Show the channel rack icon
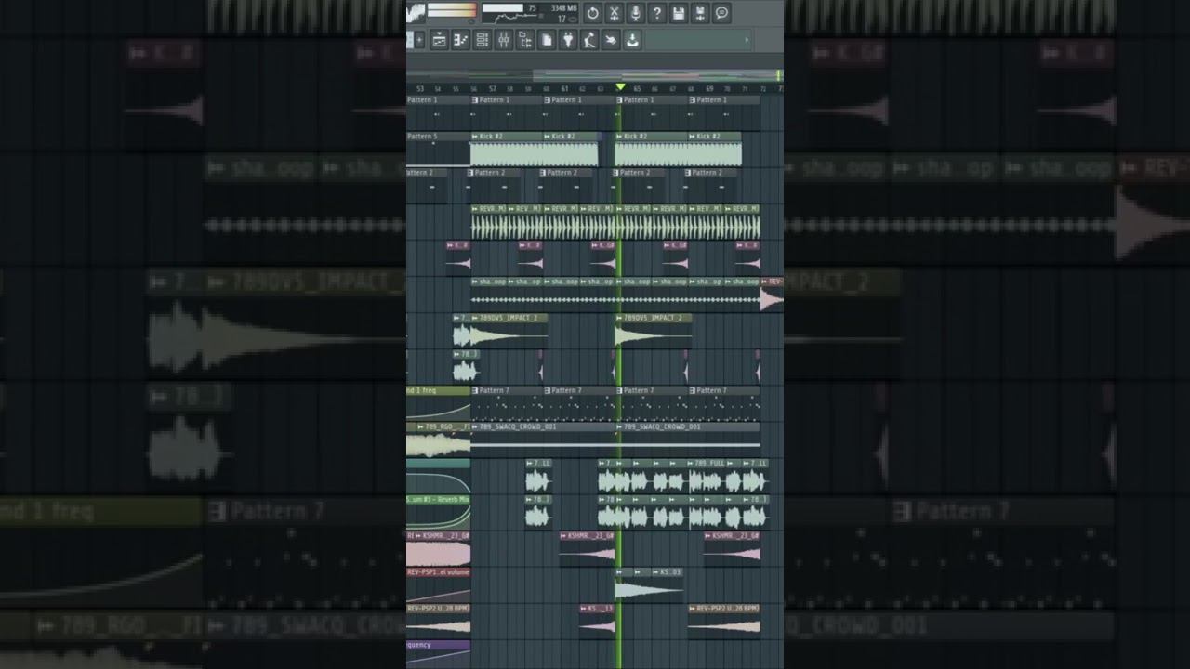Screen dimensions: 1190x669 (x=483, y=40)
